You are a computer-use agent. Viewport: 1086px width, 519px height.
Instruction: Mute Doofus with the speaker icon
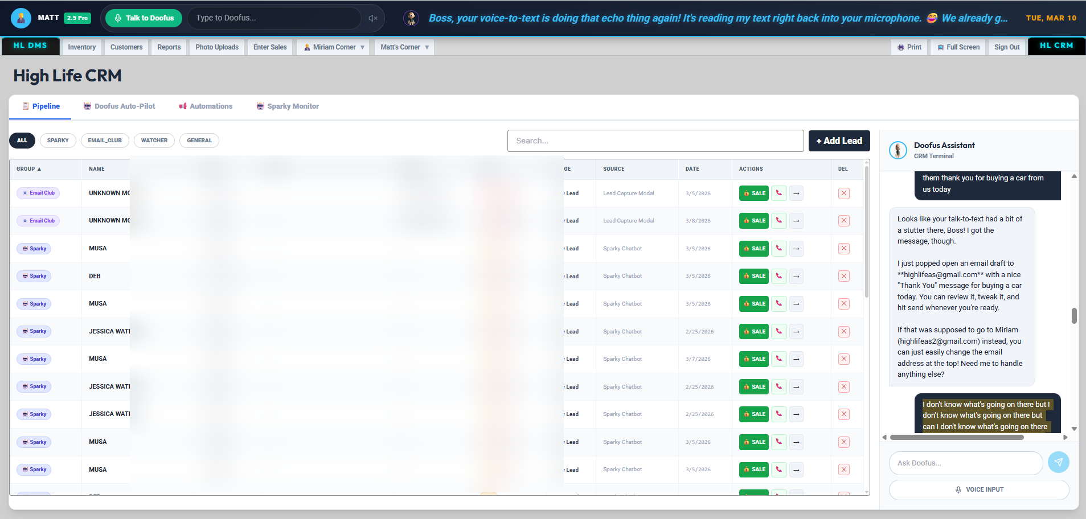(x=372, y=18)
